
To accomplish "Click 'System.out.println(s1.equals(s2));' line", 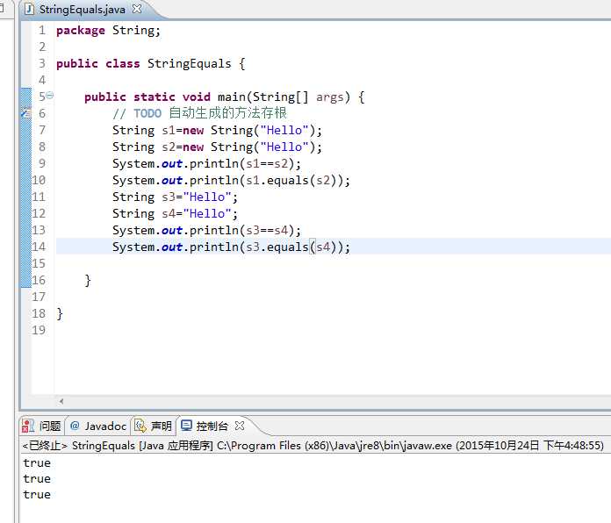I will click(x=232, y=180).
